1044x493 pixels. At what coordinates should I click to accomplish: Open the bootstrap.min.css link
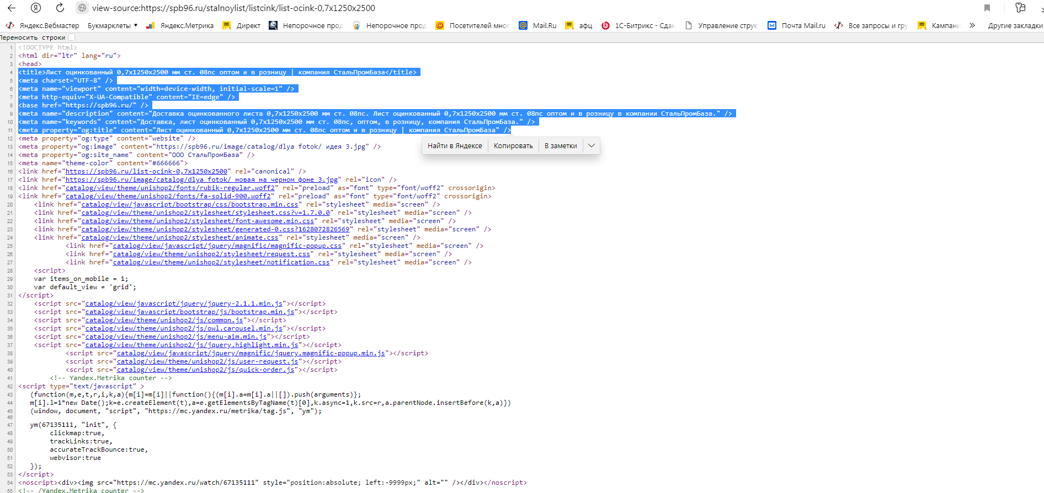pos(190,204)
